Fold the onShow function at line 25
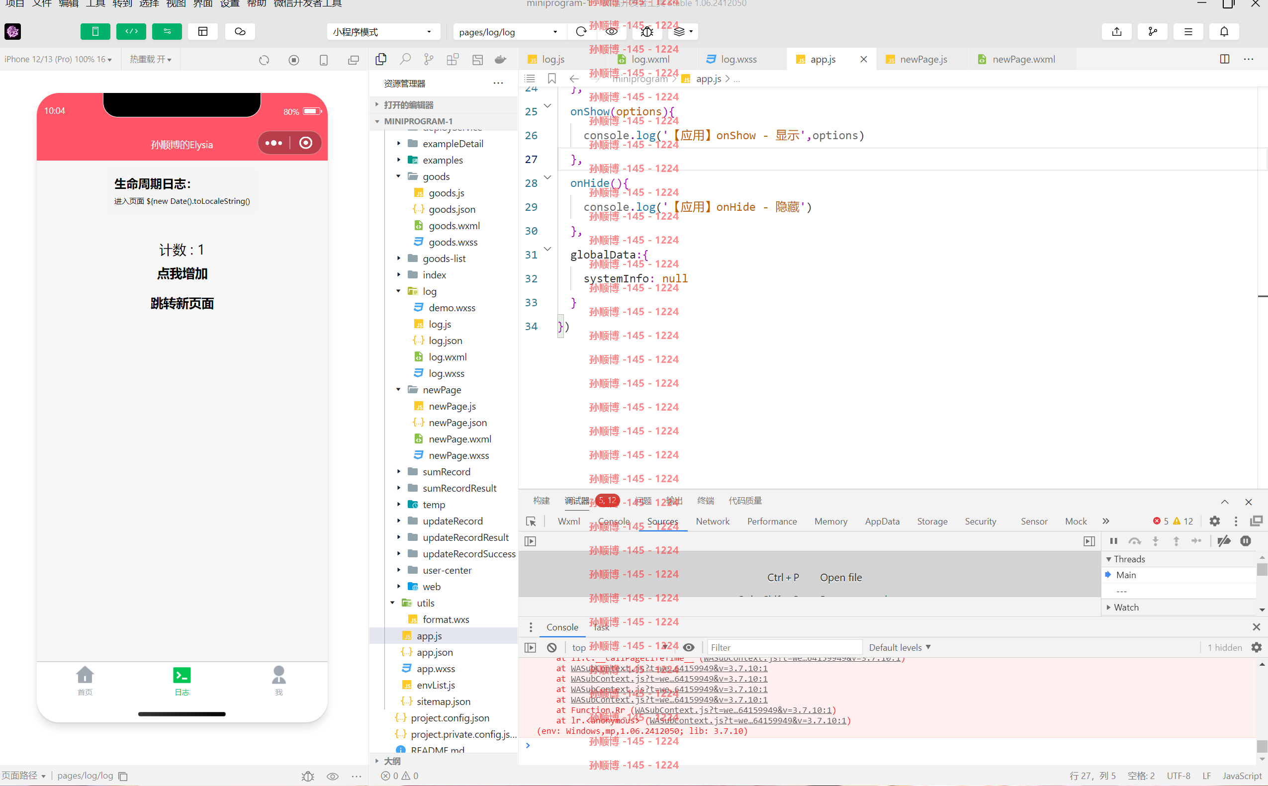The image size is (1268, 786). coord(547,105)
